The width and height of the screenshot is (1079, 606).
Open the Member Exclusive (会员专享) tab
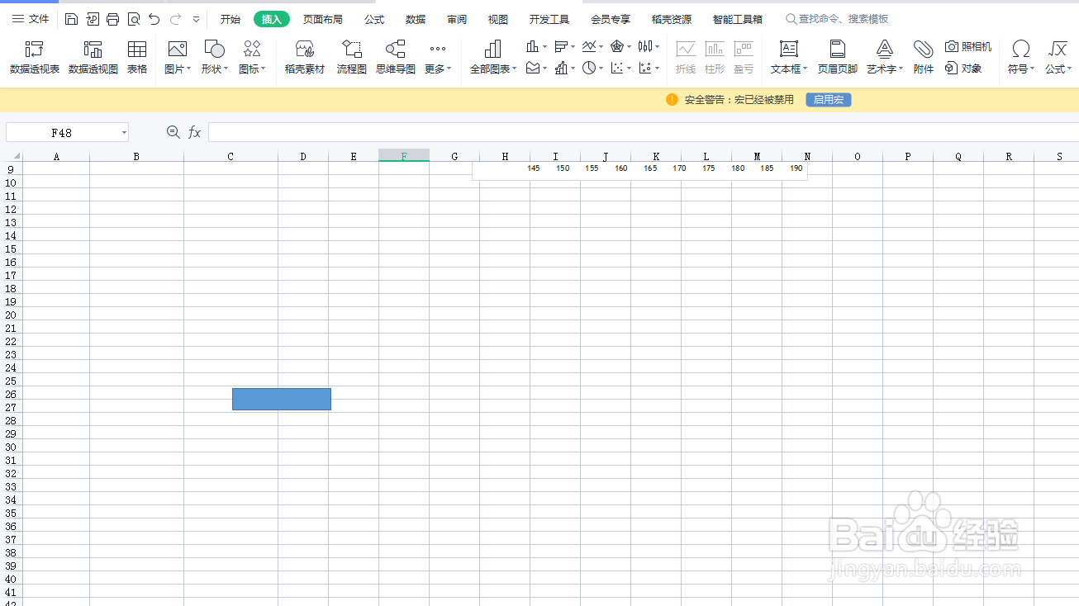point(611,19)
